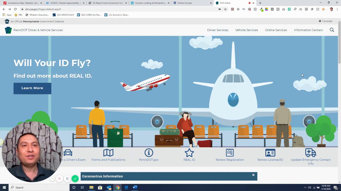Click the Learn More button

(x=32, y=88)
